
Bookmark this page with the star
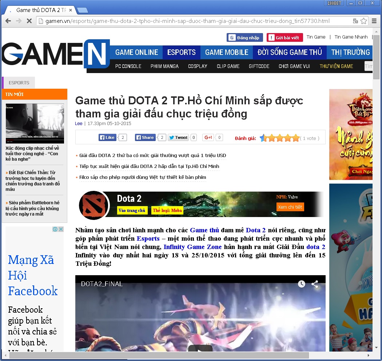[364, 21]
